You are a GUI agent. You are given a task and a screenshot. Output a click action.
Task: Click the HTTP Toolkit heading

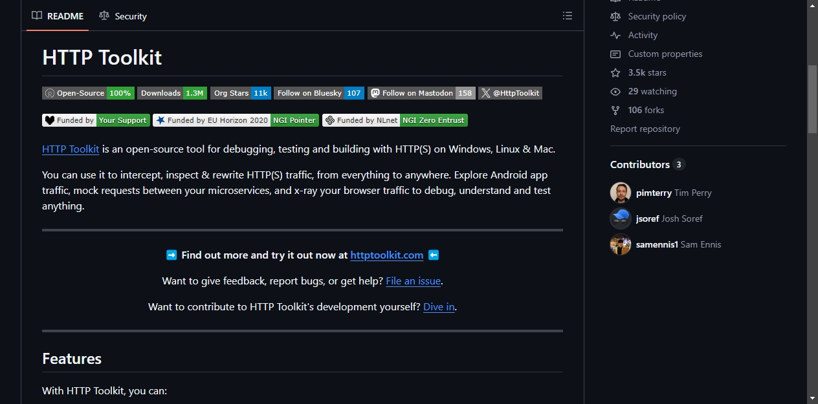pos(102,57)
